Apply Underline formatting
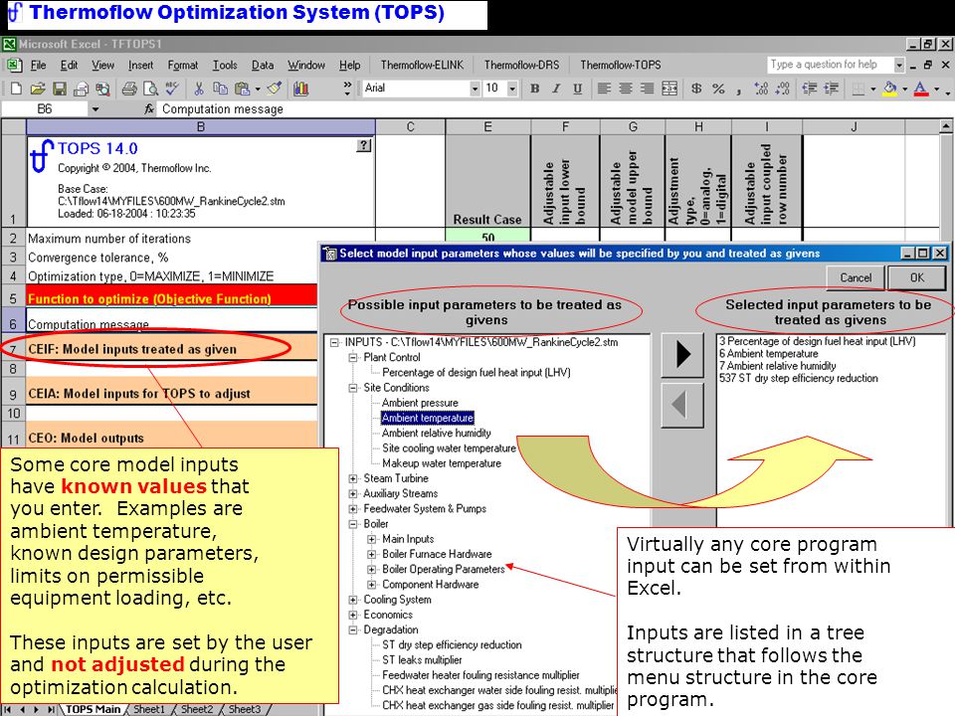Image resolution: width=955 pixels, height=716 pixels. point(577,89)
